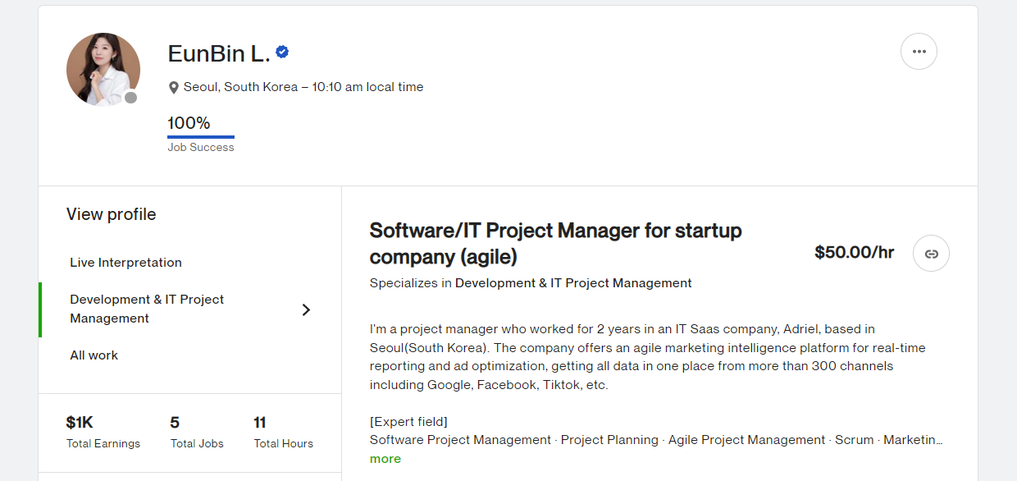Screen dimensions: 1017x481
Task: Click the Software/IT Project Manager title heading
Action: (x=555, y=244)
